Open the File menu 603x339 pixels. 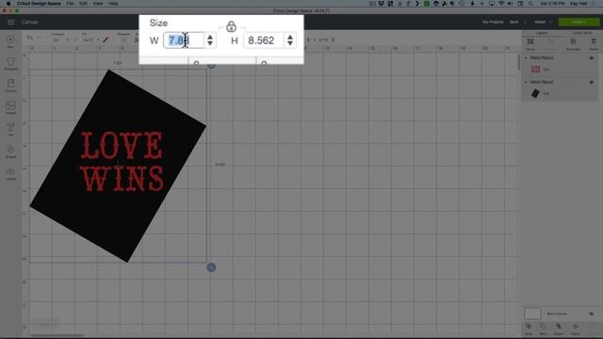(70, 4)
